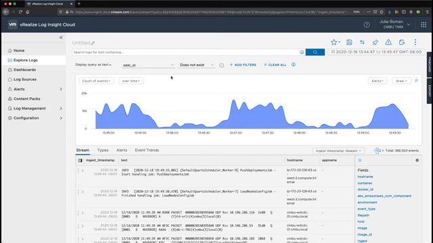Collapse the left navigation sidebar

61,37
